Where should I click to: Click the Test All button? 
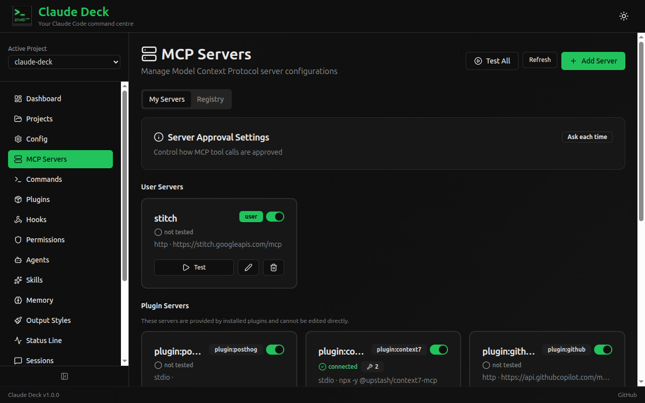pos(492,60)
